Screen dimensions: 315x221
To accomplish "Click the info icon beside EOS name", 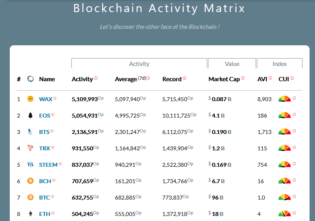I will pyautogui.click(x=53, y=115).
